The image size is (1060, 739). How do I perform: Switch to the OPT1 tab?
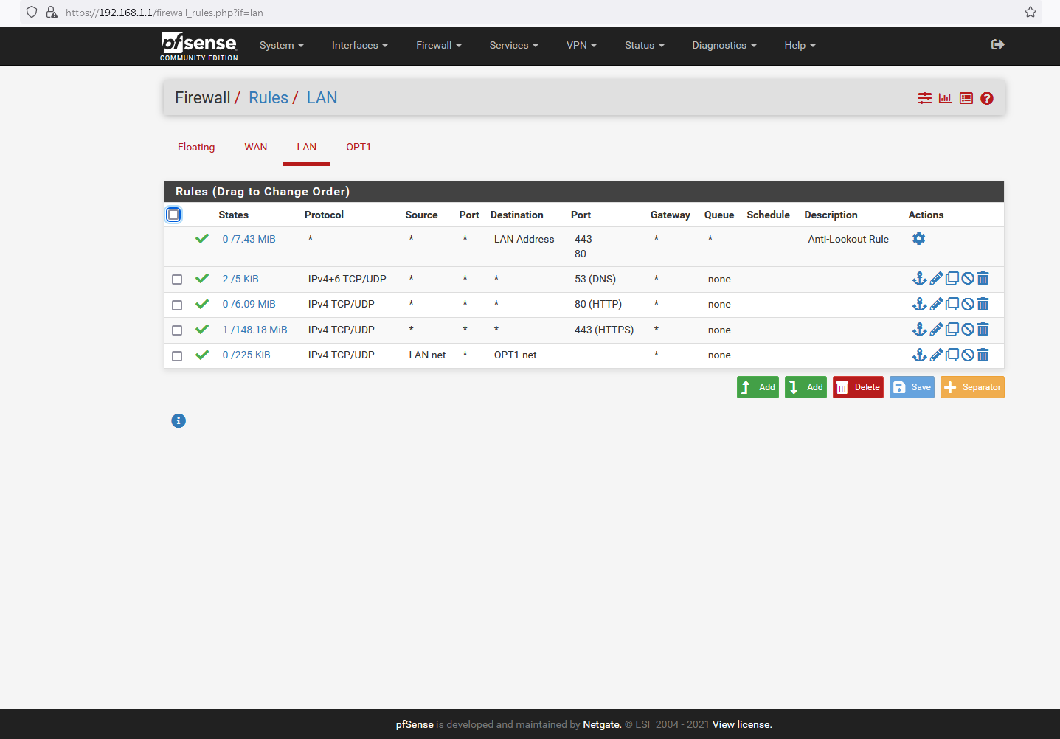358,147
